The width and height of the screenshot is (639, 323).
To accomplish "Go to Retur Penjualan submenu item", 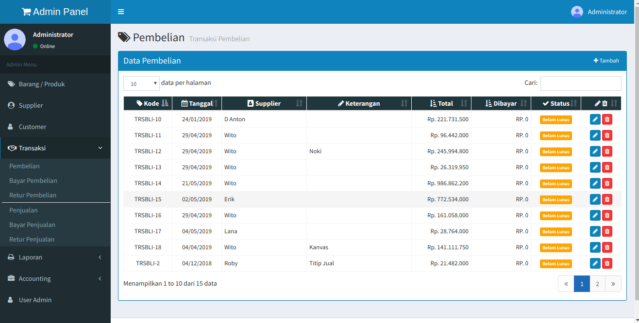I will click(32, 239).
